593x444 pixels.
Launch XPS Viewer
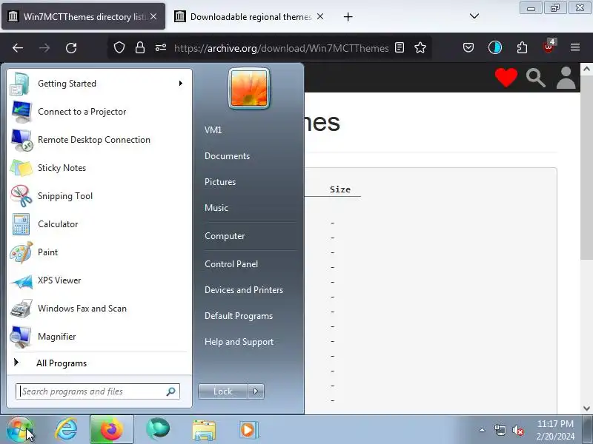[99, 280]
